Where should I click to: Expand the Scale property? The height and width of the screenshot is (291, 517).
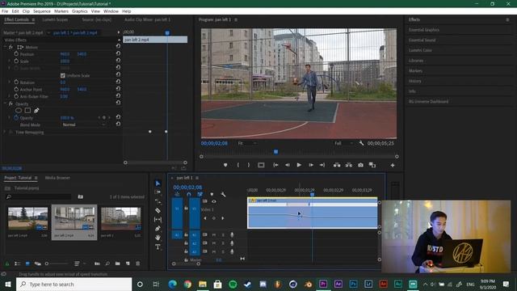coord(9,61)
